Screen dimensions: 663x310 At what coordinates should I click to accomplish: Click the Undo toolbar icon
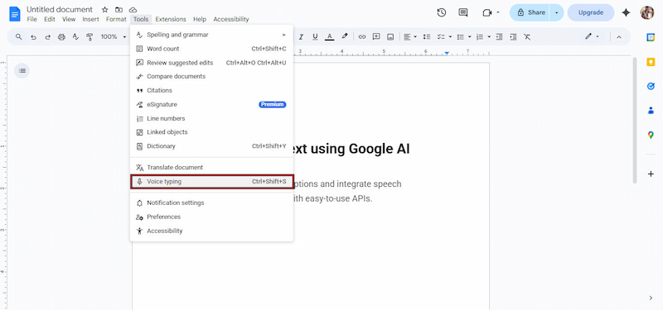point(33,36)
